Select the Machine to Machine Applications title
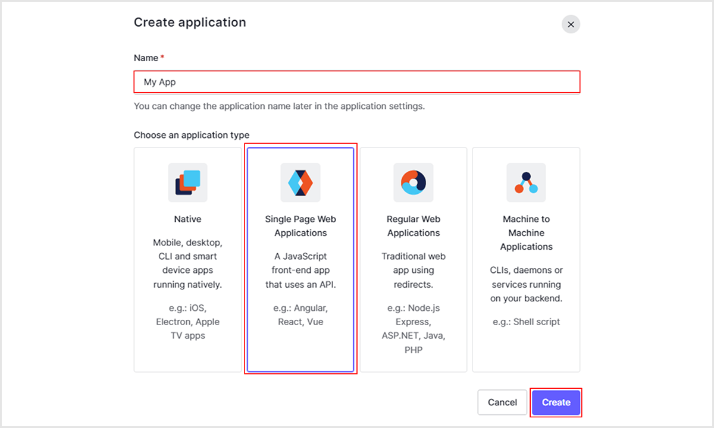This screenshot has width=714, height=428. [x=526, y=233]
